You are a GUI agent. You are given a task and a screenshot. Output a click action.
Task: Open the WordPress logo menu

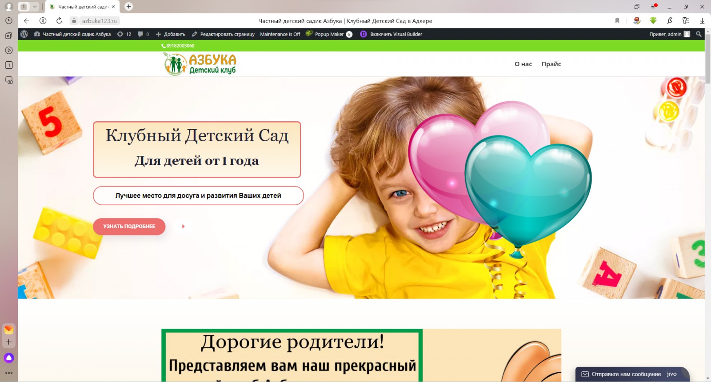[24, 34]
